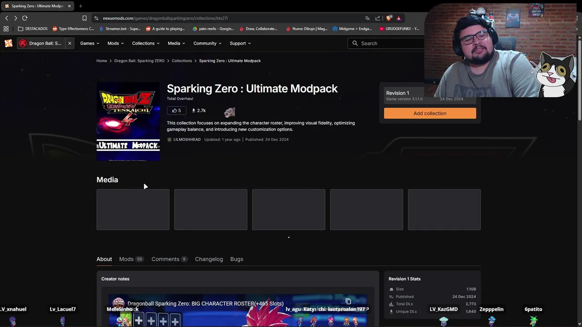Click the Brave Rewards triangle icon
The width and height of the screenshot is (582, 327).
click(x=398, y=18)
